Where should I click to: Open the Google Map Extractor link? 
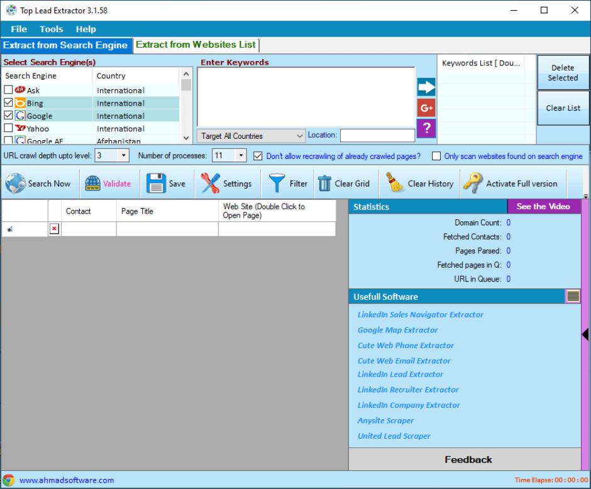(x=397, y=330)
